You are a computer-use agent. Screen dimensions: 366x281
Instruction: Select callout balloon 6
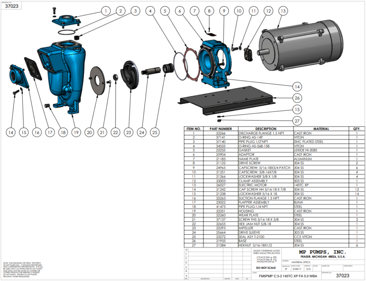coord(180,11)
